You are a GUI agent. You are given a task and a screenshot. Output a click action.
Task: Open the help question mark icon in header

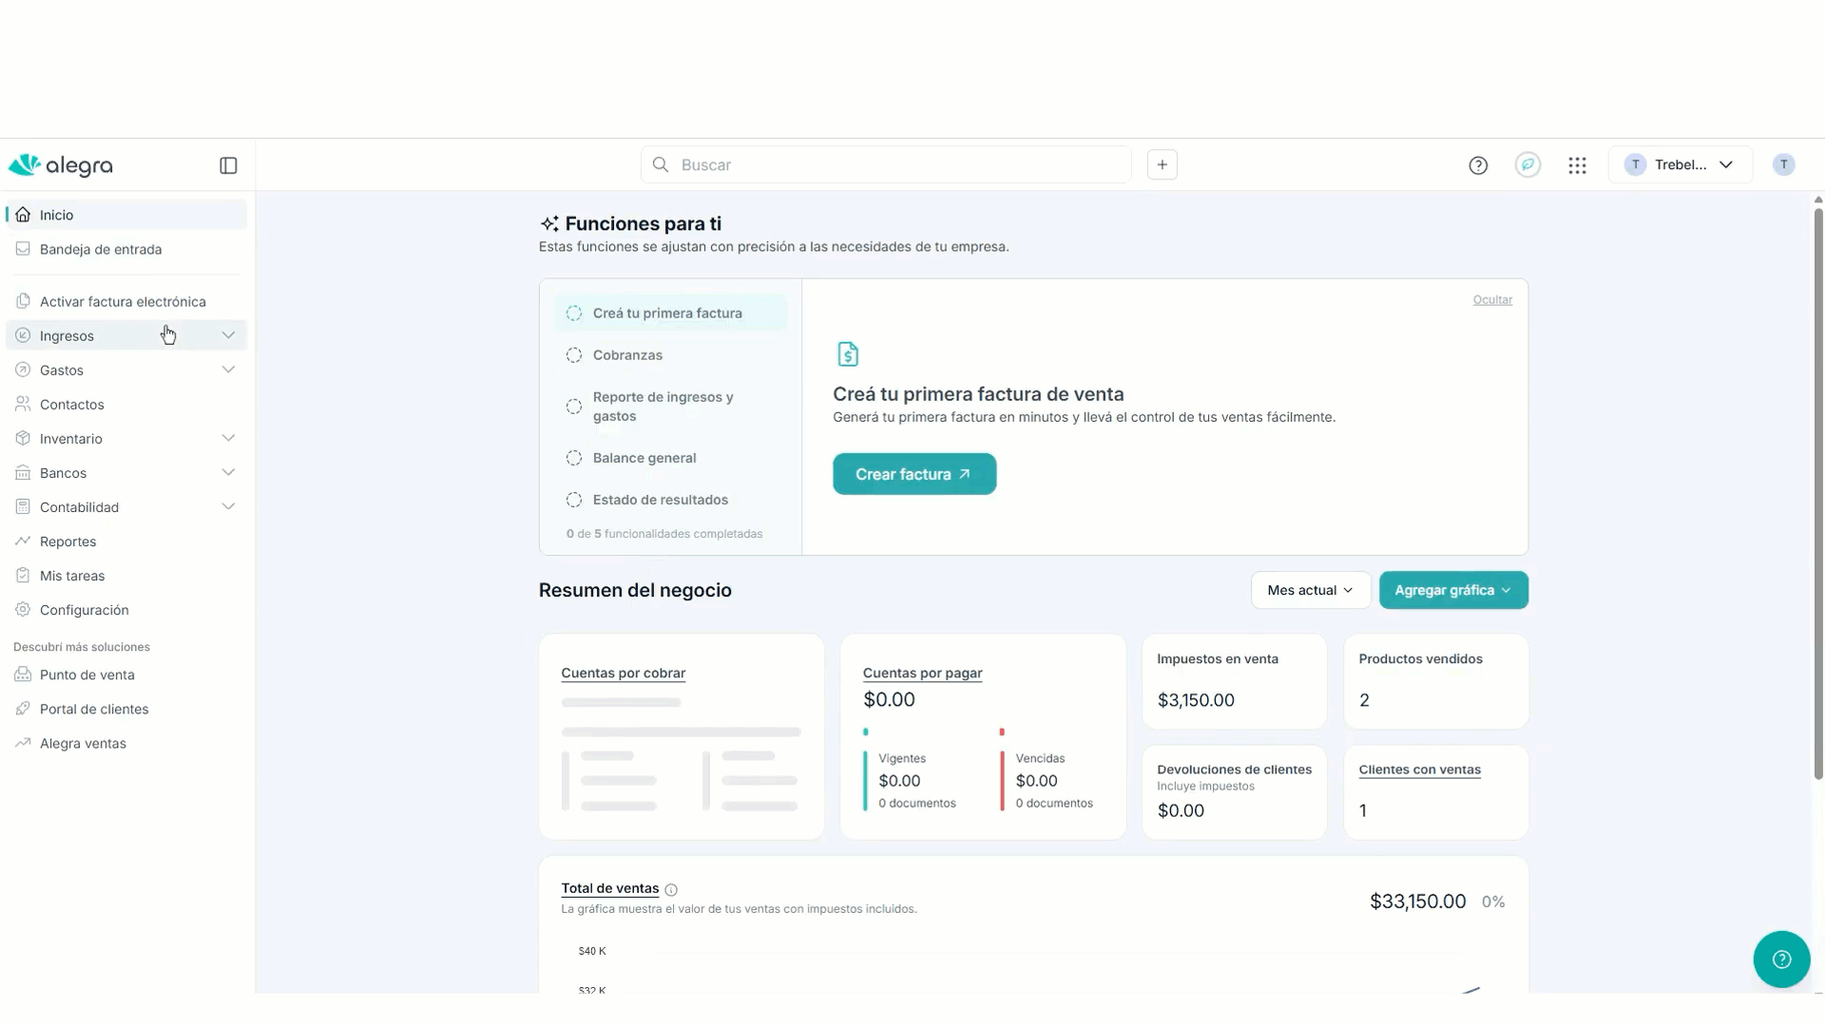[x=1478, y=165]
